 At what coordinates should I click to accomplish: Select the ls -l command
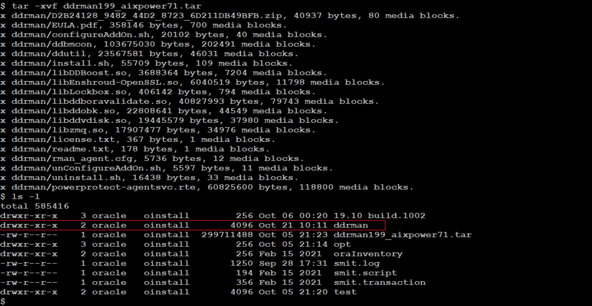click(x=25, y=196)
